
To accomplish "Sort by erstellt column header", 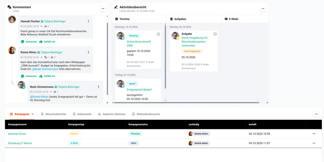I will coord(253,124).
